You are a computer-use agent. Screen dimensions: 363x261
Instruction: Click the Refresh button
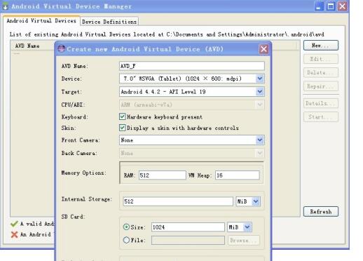click(321, 211)
